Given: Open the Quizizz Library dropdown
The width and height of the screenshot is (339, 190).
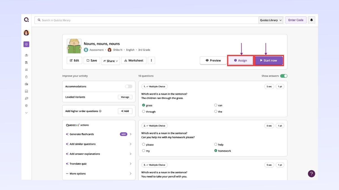Looking at the screenshot, I should 271,20.
